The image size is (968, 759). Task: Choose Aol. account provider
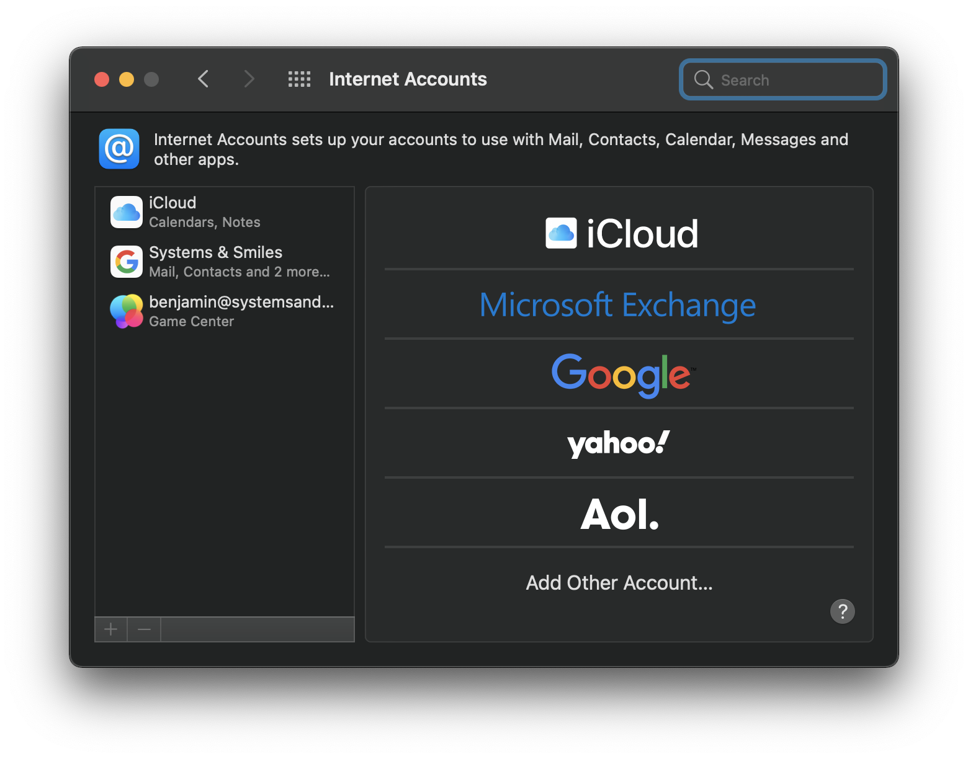619,513
